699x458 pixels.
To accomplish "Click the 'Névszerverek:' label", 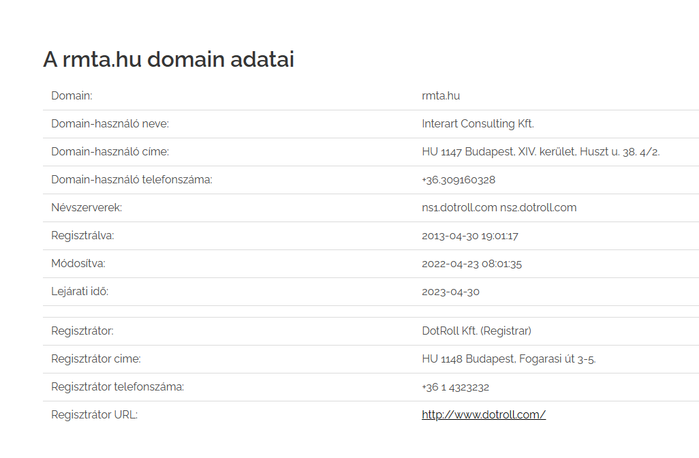I will tap(87, 207).
